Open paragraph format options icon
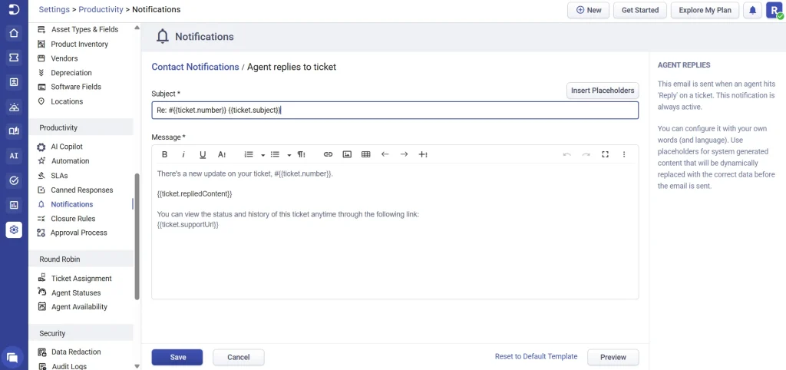 pyautogui.click(x=301, y=154)
